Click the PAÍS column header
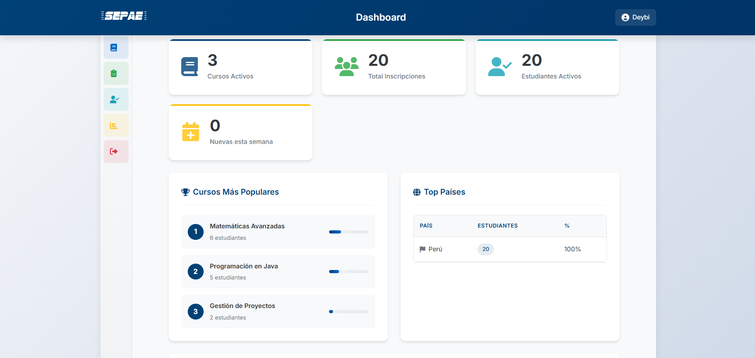 [426, 226]
